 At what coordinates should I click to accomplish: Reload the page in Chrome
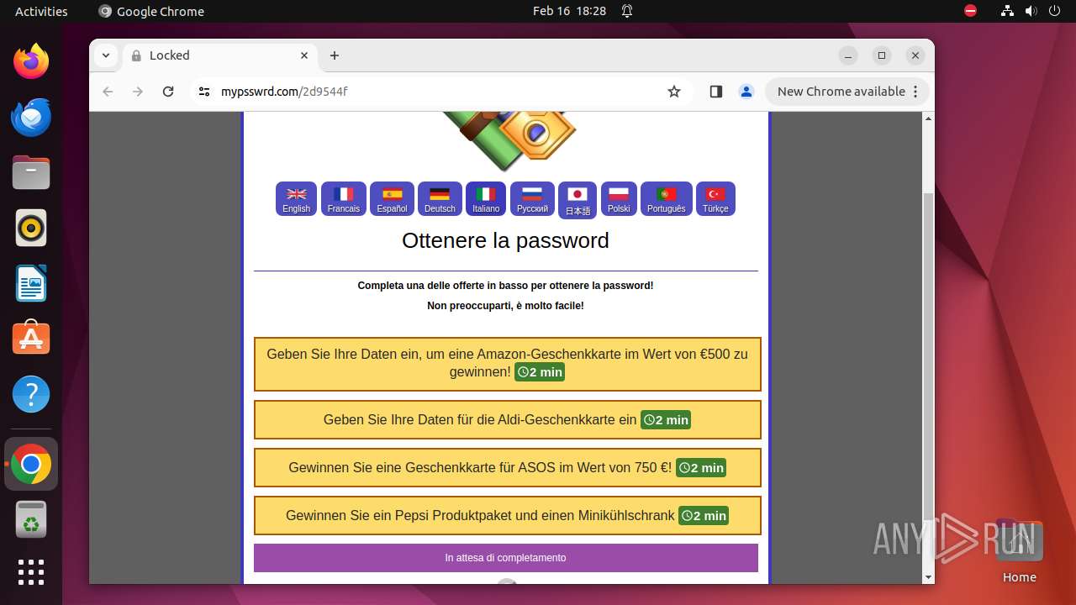point(168,92)
